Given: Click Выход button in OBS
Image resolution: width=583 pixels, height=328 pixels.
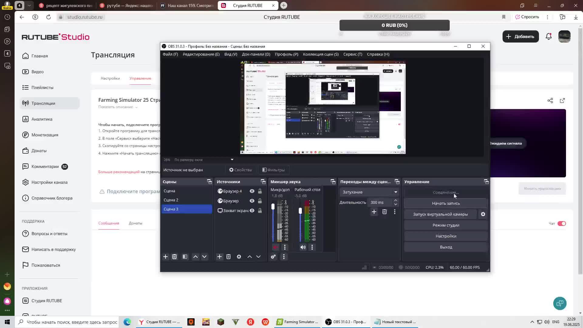Looking at the screenshot, I should 446,247.
